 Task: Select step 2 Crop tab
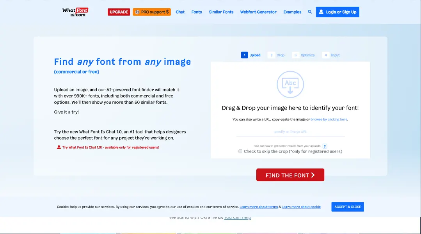276,55
